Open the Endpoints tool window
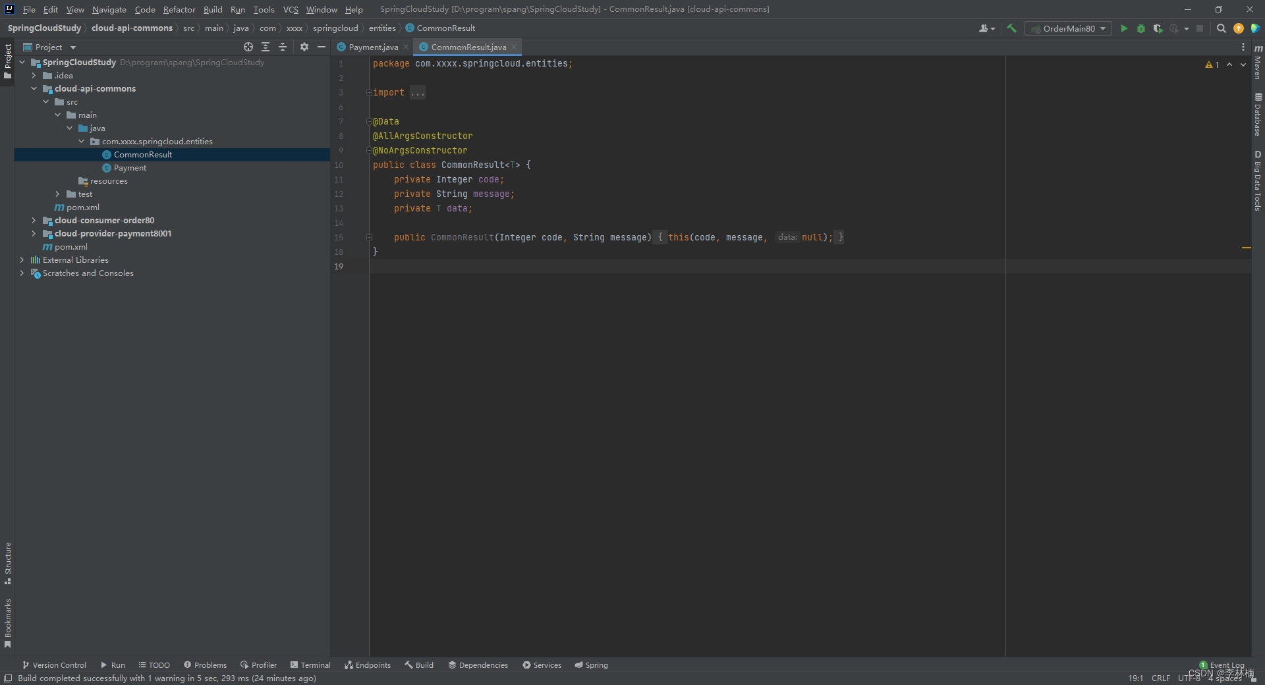1265x685 pixels. pyautogui.click(x=368, y=665)
